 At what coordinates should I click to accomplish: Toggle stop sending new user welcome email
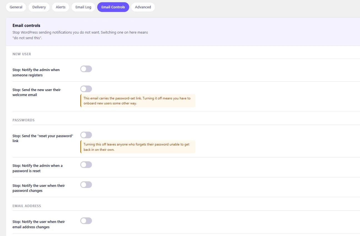[86, 89]
